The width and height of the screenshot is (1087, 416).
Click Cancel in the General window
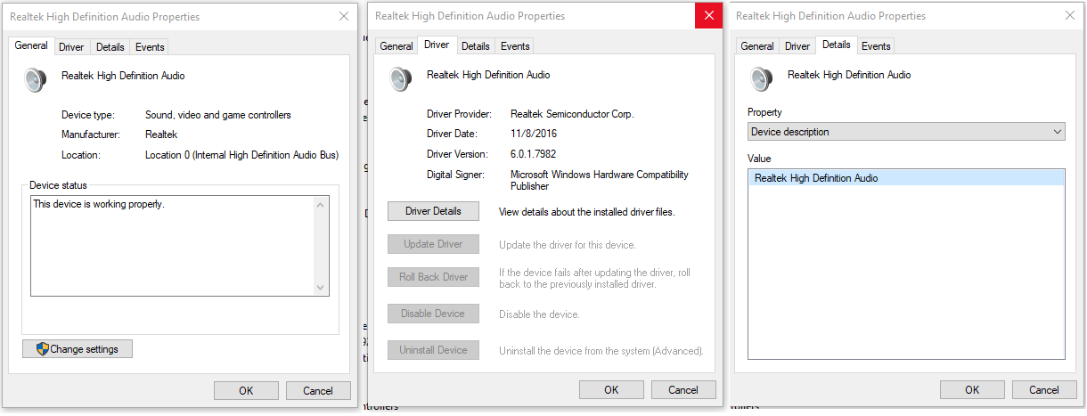(318, 390)
